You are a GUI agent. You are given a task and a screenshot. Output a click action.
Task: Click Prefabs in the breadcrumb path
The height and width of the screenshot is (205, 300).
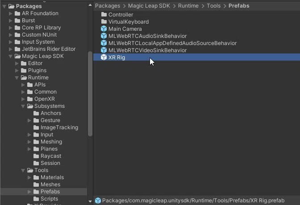pos(239,6)
